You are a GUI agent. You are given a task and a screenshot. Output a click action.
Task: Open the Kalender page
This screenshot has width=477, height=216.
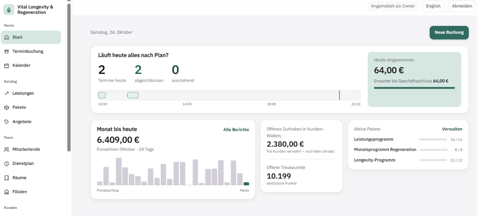tap(31, 65)
